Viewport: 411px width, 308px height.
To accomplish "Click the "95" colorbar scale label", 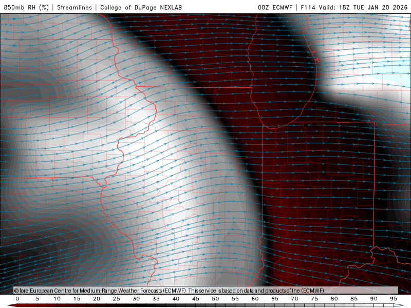I will [394, 299].
